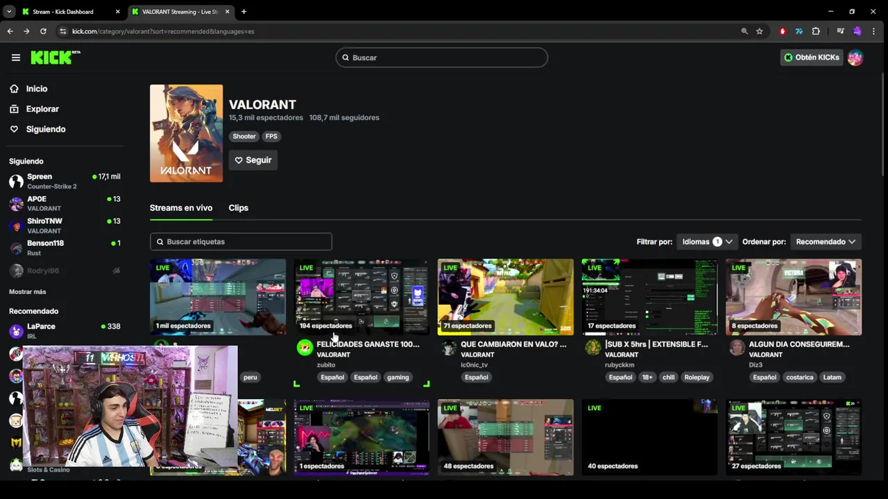The width and height of the screenshot is (888, 499).
Task: Click the browser back arrow
Action: coord(10,31)
